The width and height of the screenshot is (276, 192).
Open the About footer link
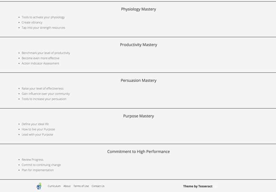point(67,186)
